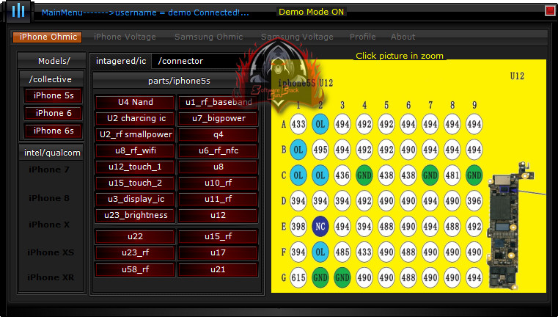Open U4 Nand part
The height and width of the screenshot is (317, 558).
point(135,102)
